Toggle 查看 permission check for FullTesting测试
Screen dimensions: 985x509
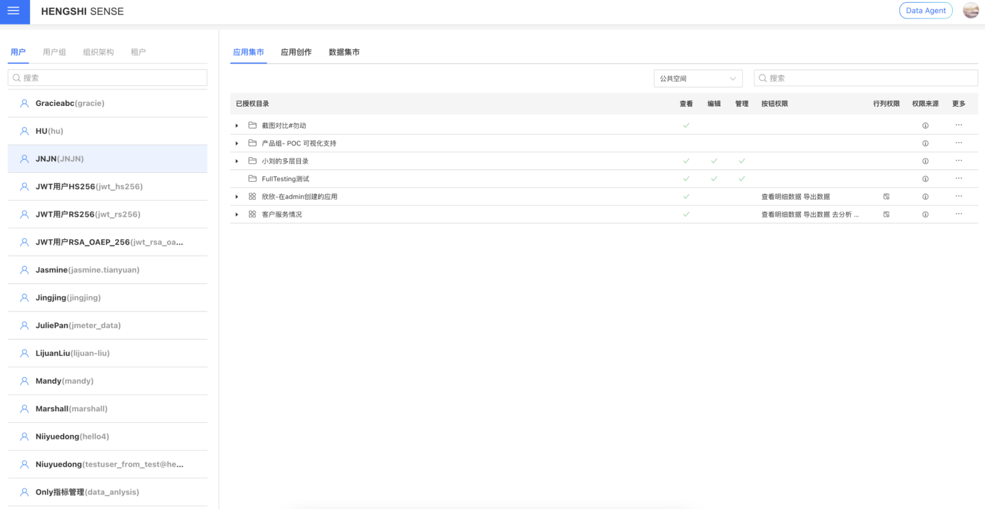[686, 179]
